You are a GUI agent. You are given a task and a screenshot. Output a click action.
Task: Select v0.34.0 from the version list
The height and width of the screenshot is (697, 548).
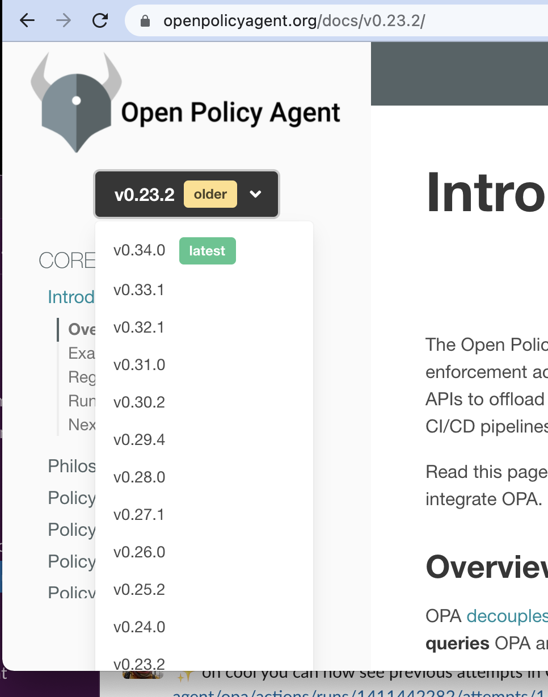coord(140,250)
